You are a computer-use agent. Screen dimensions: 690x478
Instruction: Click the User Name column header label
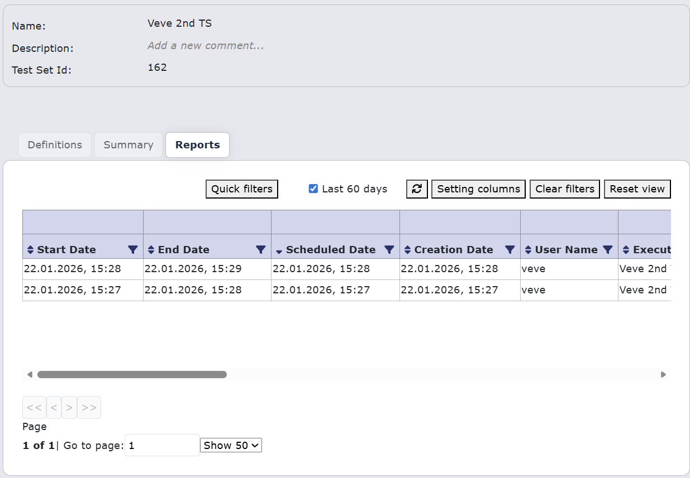tap(567, 250)
